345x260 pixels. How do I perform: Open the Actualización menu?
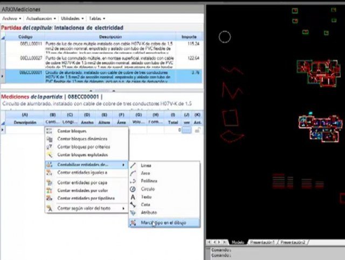point(41,18)
